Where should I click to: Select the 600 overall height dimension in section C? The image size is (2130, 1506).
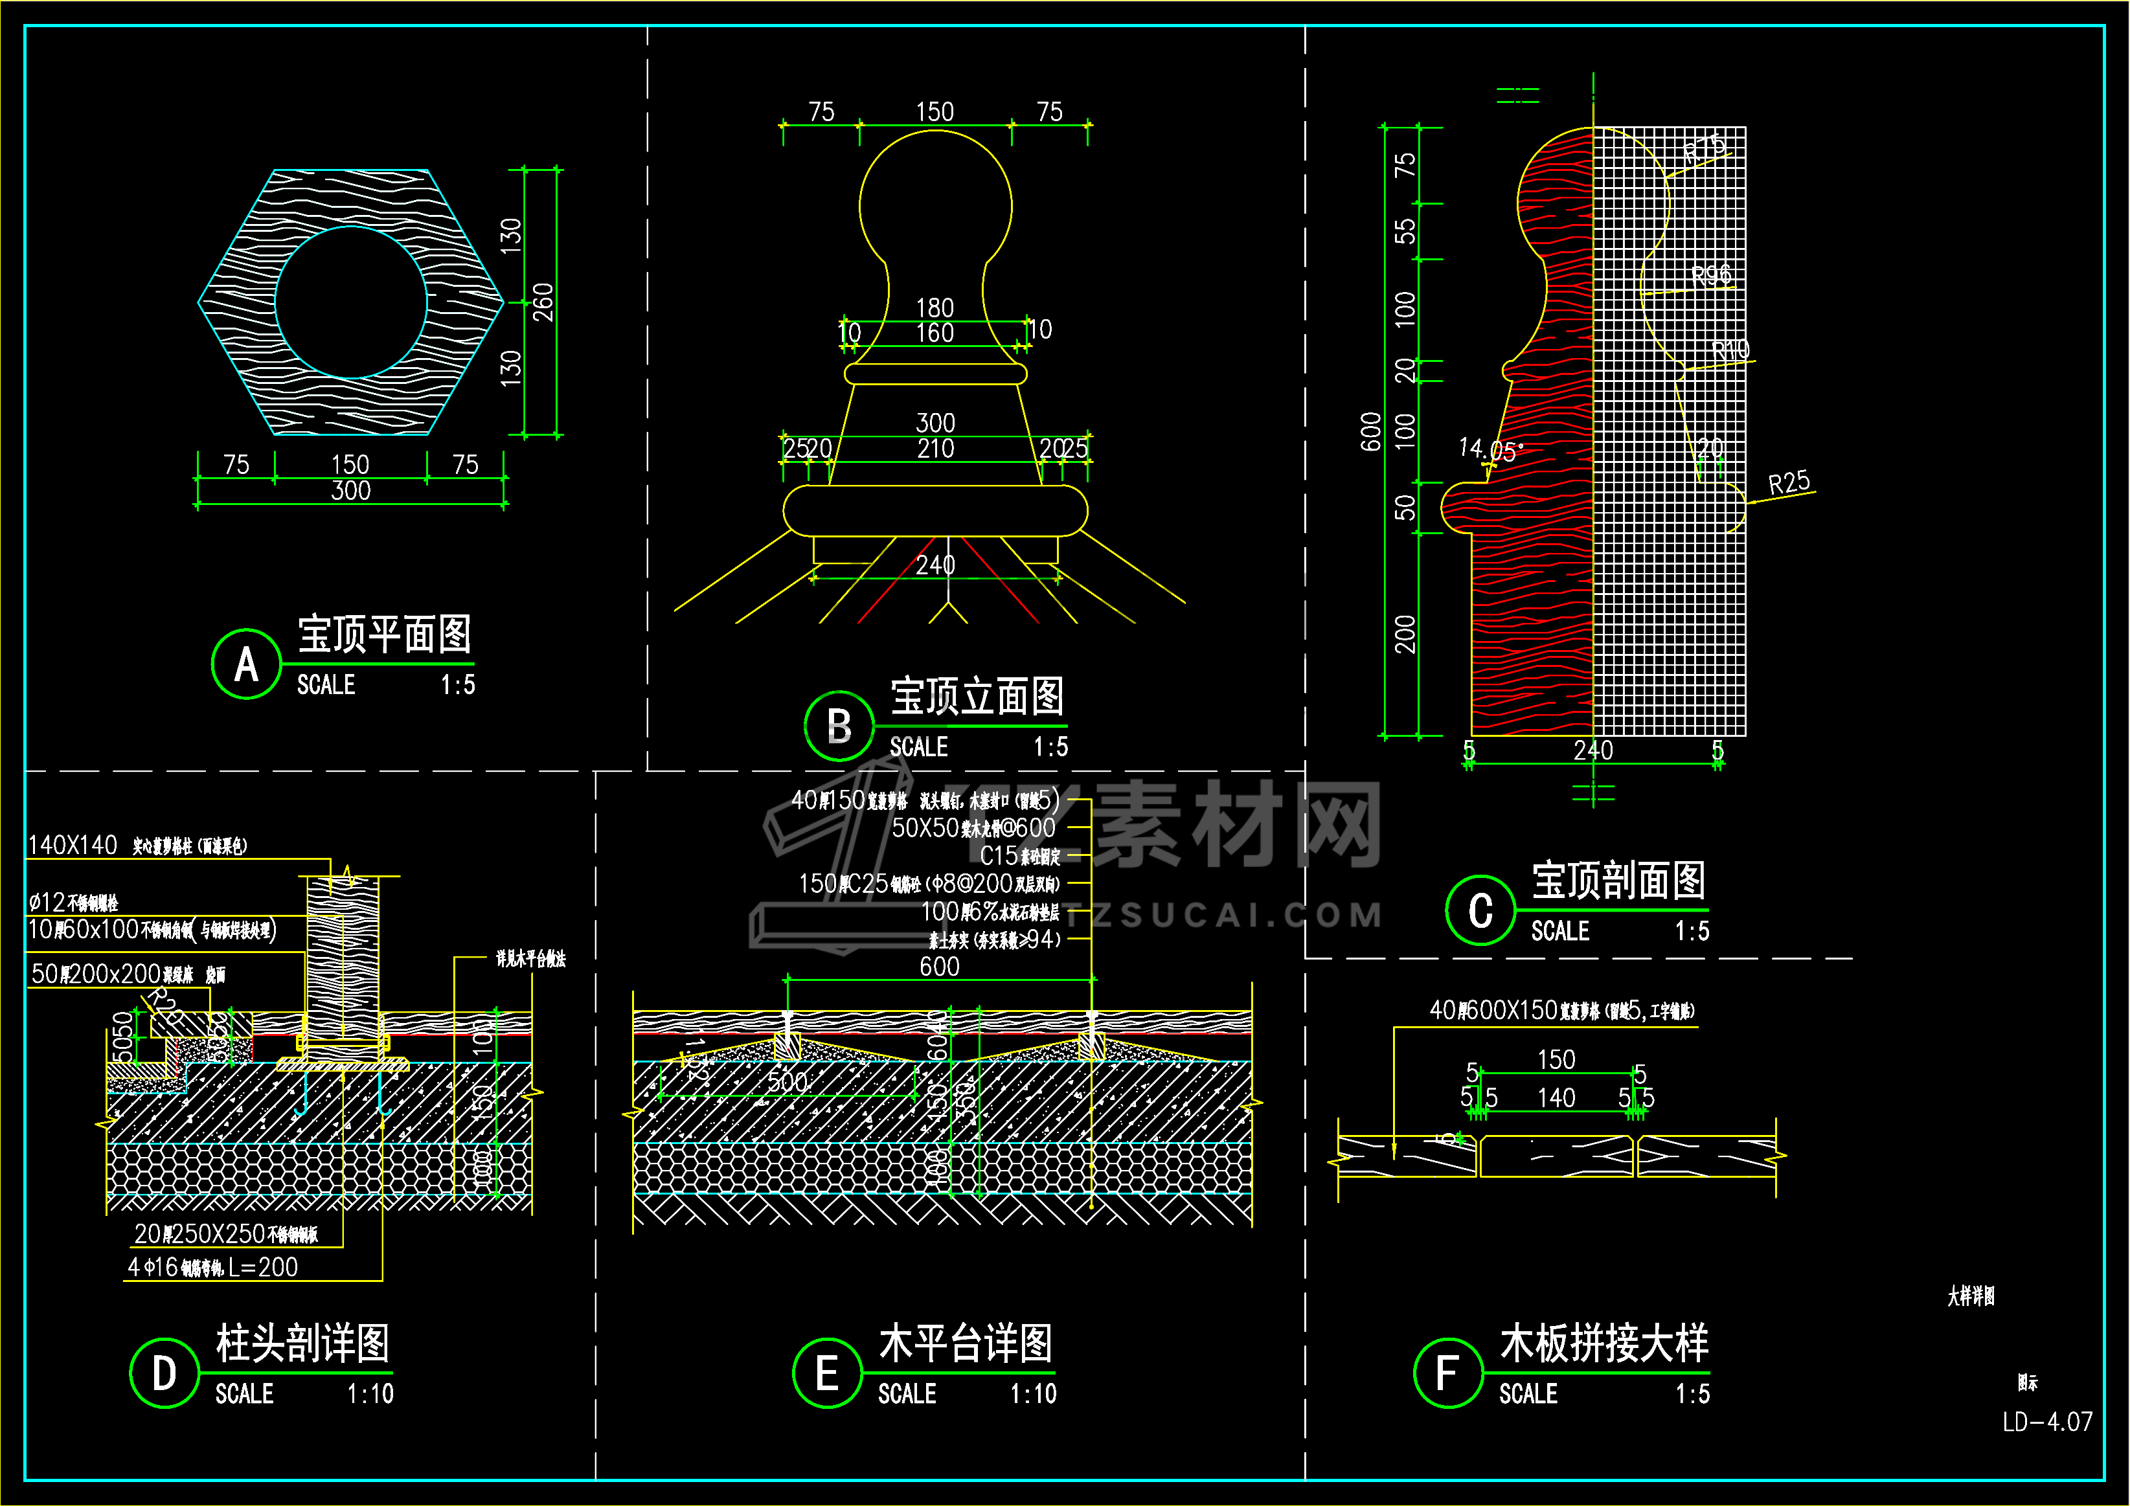[x=1370, y=432]
